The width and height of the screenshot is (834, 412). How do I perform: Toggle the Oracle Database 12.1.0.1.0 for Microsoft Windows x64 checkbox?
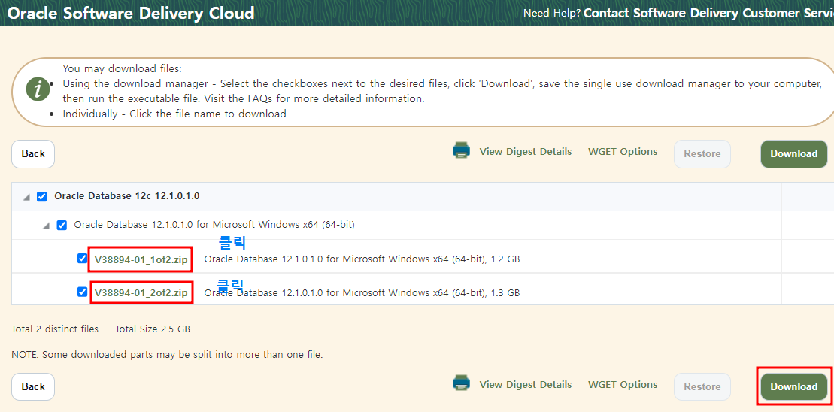click(x=62, y=225)
